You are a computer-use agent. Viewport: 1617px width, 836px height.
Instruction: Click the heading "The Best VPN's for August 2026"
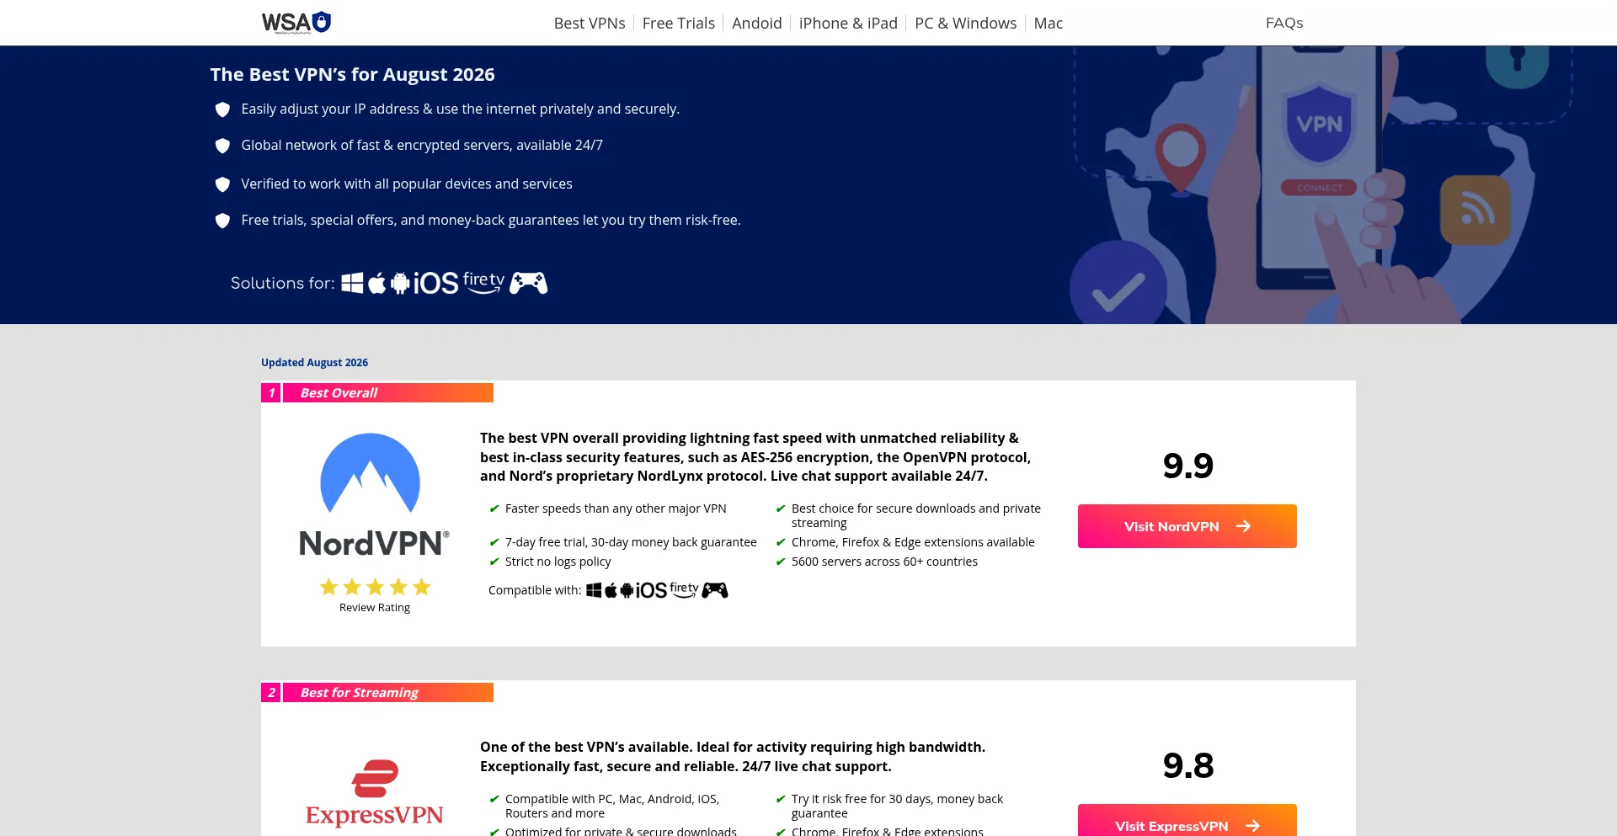[x=353, y=74]
